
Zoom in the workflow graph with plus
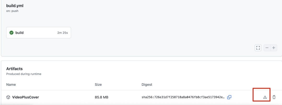coord(274,48)
